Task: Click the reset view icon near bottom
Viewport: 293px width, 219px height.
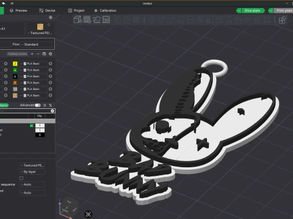Action: point(89,214)
